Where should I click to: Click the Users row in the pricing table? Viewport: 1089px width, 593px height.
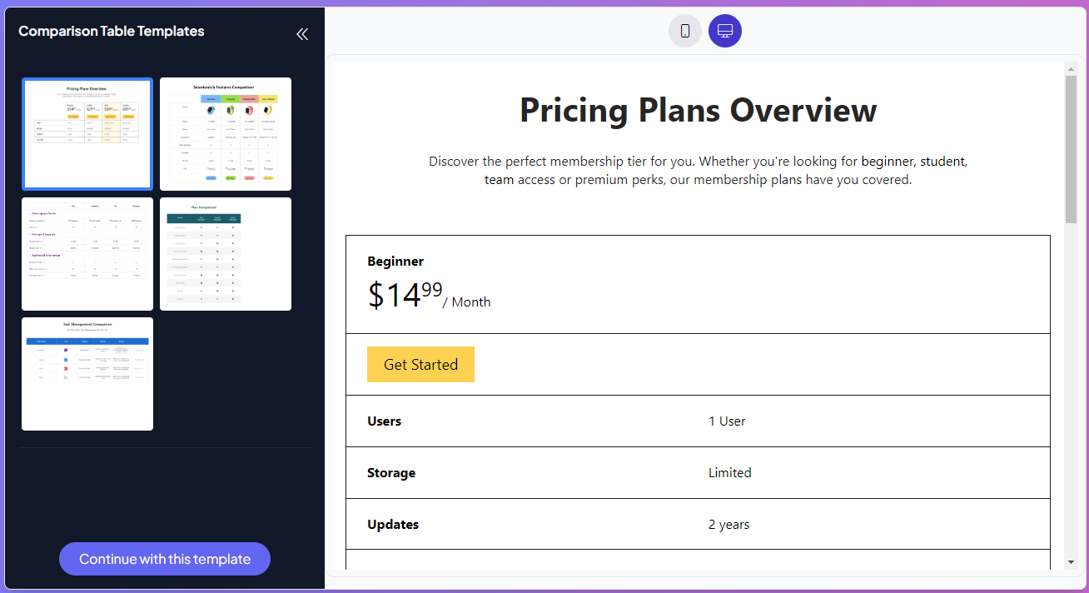tap(384, 421)
